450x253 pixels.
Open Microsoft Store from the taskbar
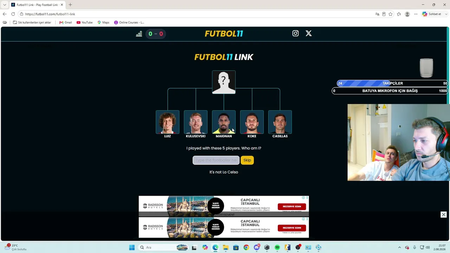tap(236, 247)
